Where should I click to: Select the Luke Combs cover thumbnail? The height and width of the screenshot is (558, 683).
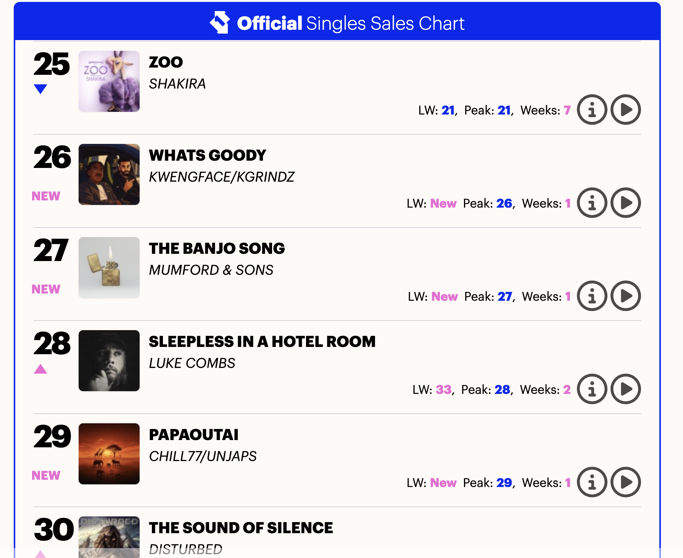tap(109, 361)
